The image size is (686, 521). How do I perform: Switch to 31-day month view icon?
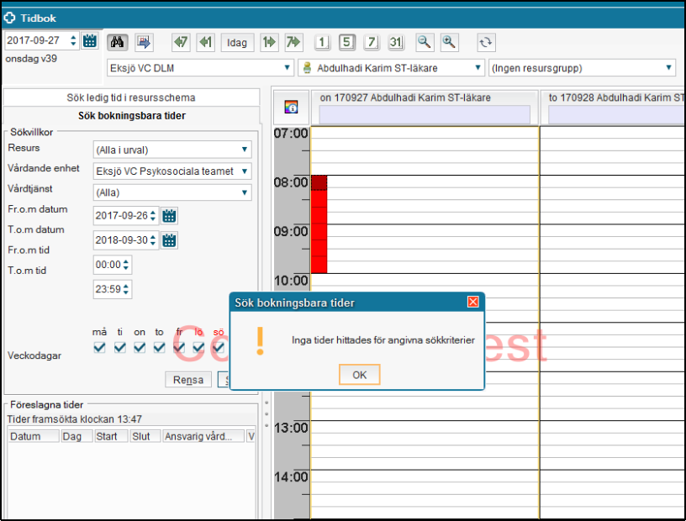(396, 42)
